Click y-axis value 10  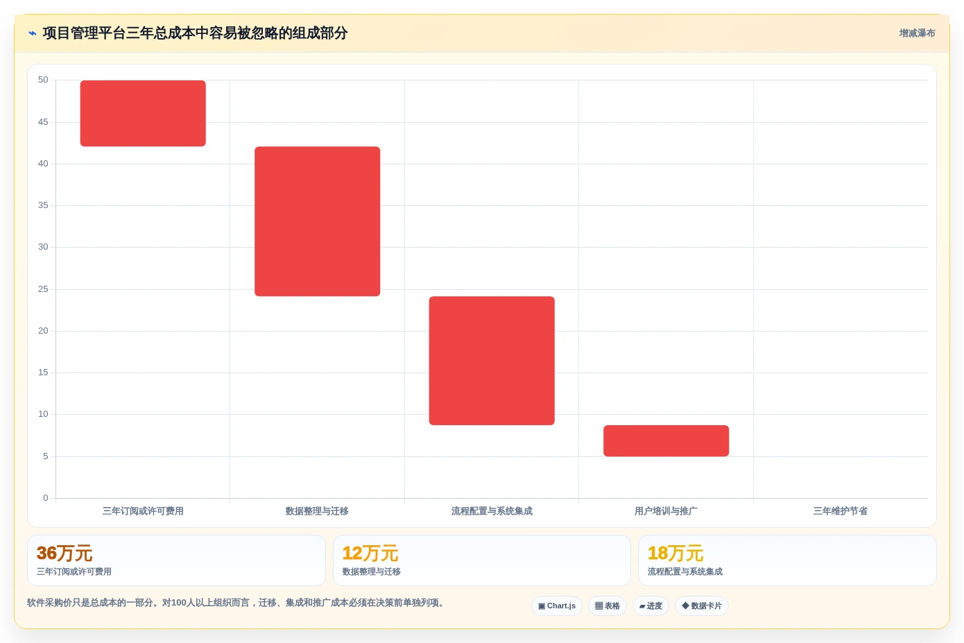click(x=43, y=414)
